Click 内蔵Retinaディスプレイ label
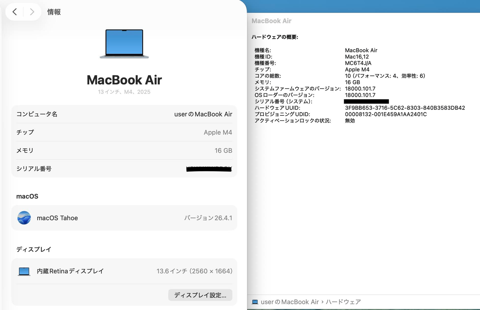The image size is (480, 310). point(70,271)
